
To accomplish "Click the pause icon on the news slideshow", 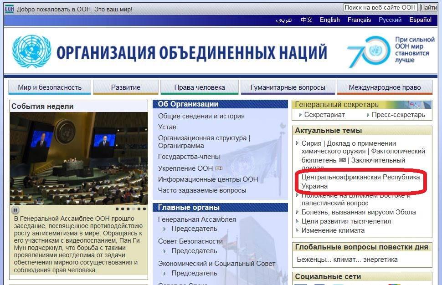I will tap(15, 210).
